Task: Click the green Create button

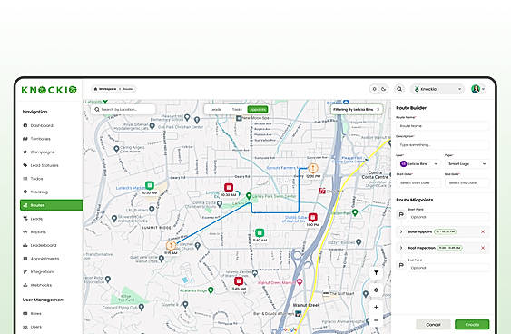Action: pos(472,325)
